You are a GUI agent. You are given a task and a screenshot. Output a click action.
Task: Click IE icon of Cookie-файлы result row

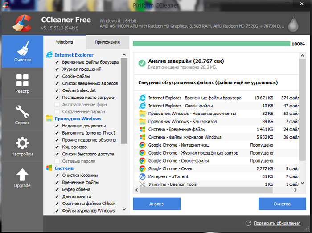(x=142, y=106)
